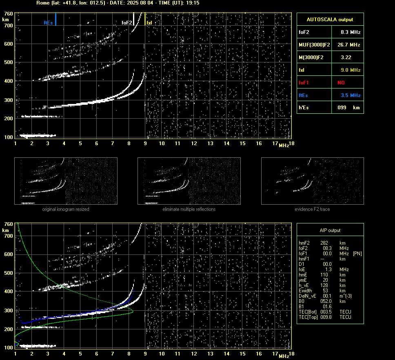Click the foE 1.3 MHz entry
Viewport: 395px width, 360px height.
click(x=324, y=269)
